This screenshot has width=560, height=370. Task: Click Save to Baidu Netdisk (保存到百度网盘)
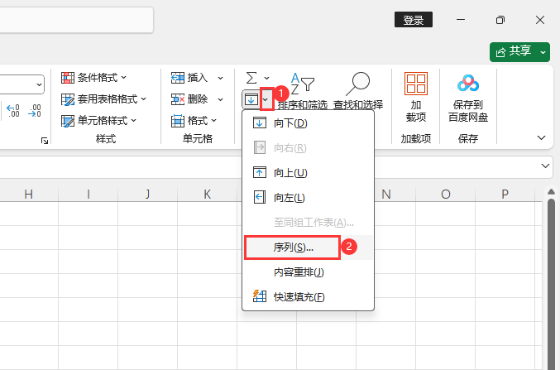468,97
